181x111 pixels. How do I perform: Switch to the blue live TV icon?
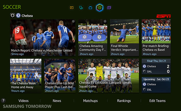click(x=90, y=8)
